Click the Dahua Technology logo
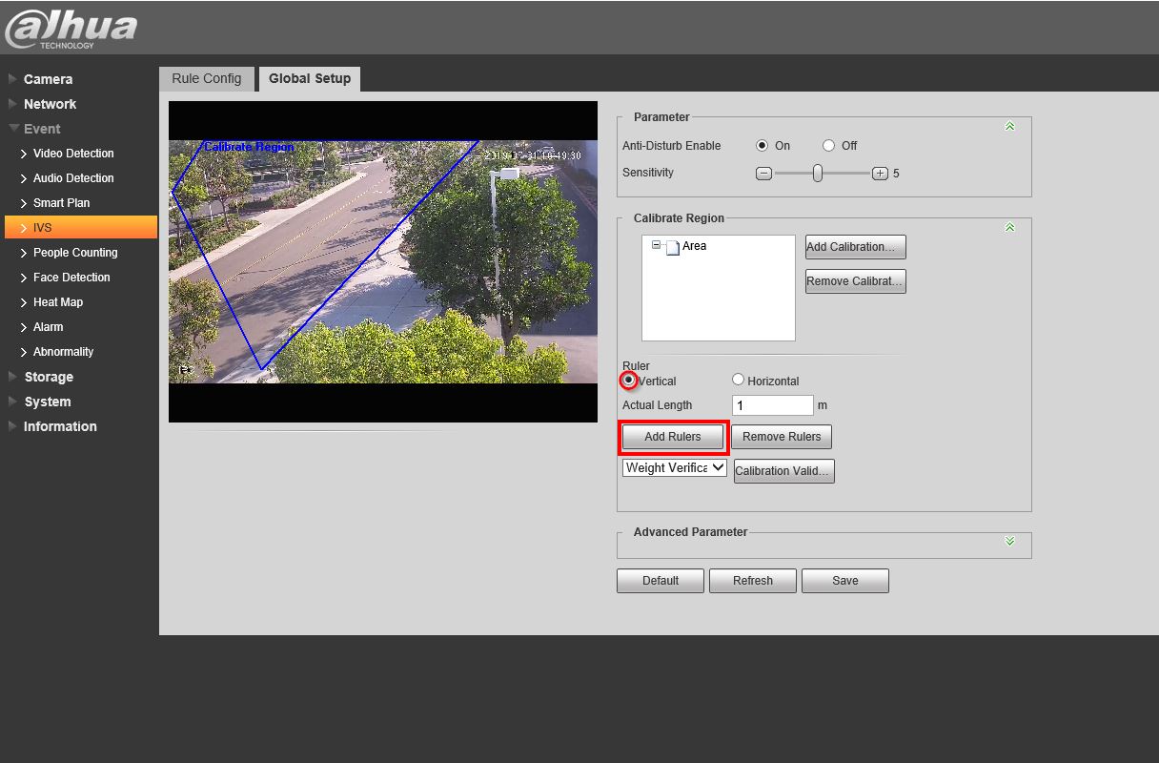Screen dimensions: 1159x763 (x=71, y=29)
